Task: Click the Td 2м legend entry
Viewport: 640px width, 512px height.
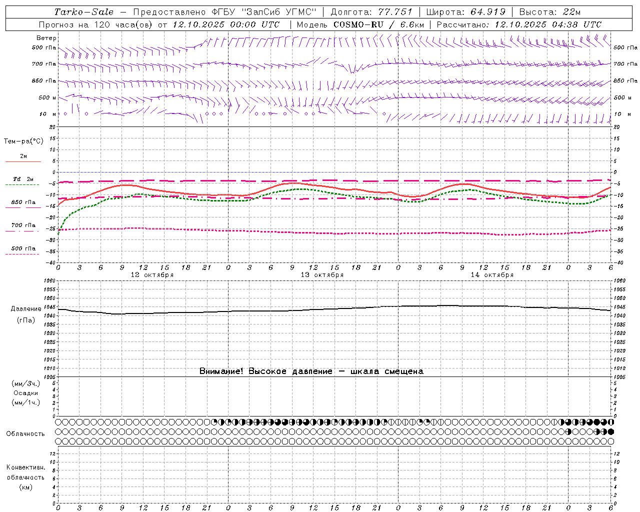Action: (x=23, y=179)
